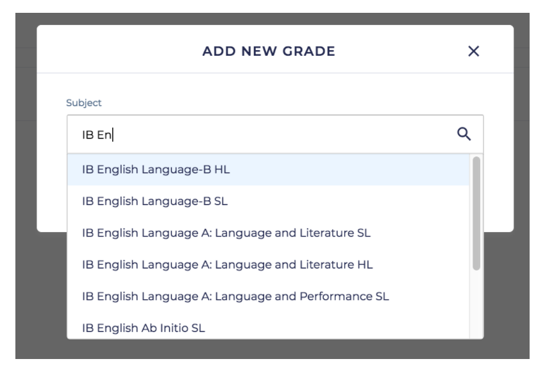Click the typed text "IB En"
This screenshot has height=368, width=545.
click(94, 134)
